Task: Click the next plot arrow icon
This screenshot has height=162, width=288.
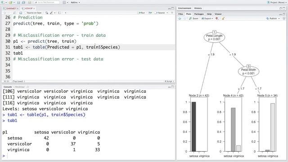Action: click(x=184, y=18)
